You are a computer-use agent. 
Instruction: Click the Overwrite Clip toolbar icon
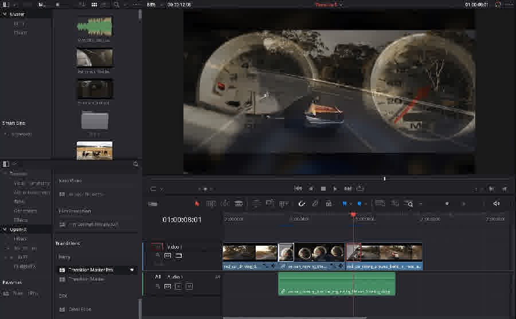pos(270,204)
